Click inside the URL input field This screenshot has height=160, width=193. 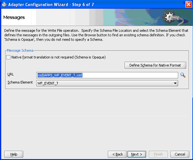pyautogui.click(x=107, y=75)
